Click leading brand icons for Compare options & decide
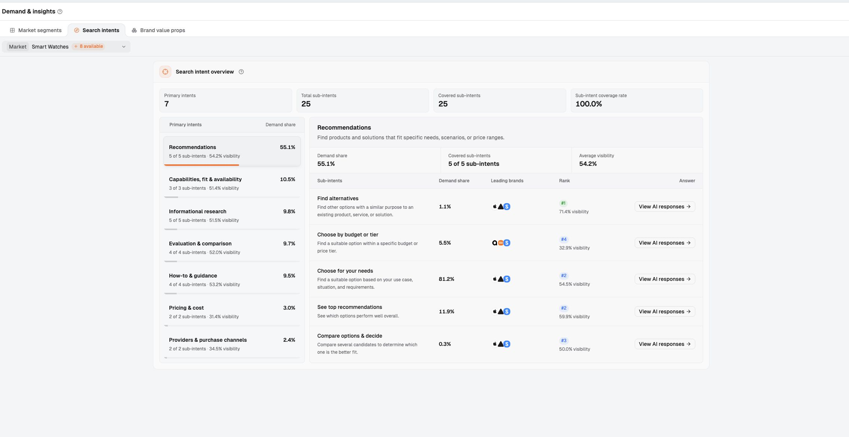The height and width of the screenshot is (437, 849). pos(501,344)
